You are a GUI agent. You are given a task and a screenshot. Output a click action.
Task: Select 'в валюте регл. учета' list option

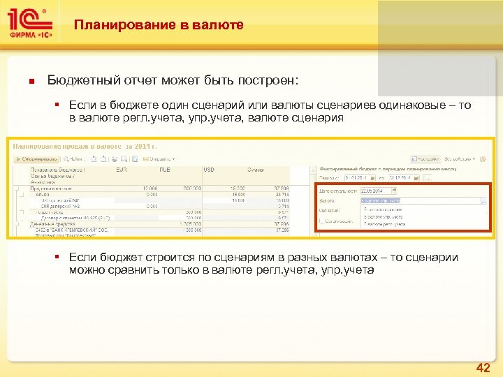384,224
